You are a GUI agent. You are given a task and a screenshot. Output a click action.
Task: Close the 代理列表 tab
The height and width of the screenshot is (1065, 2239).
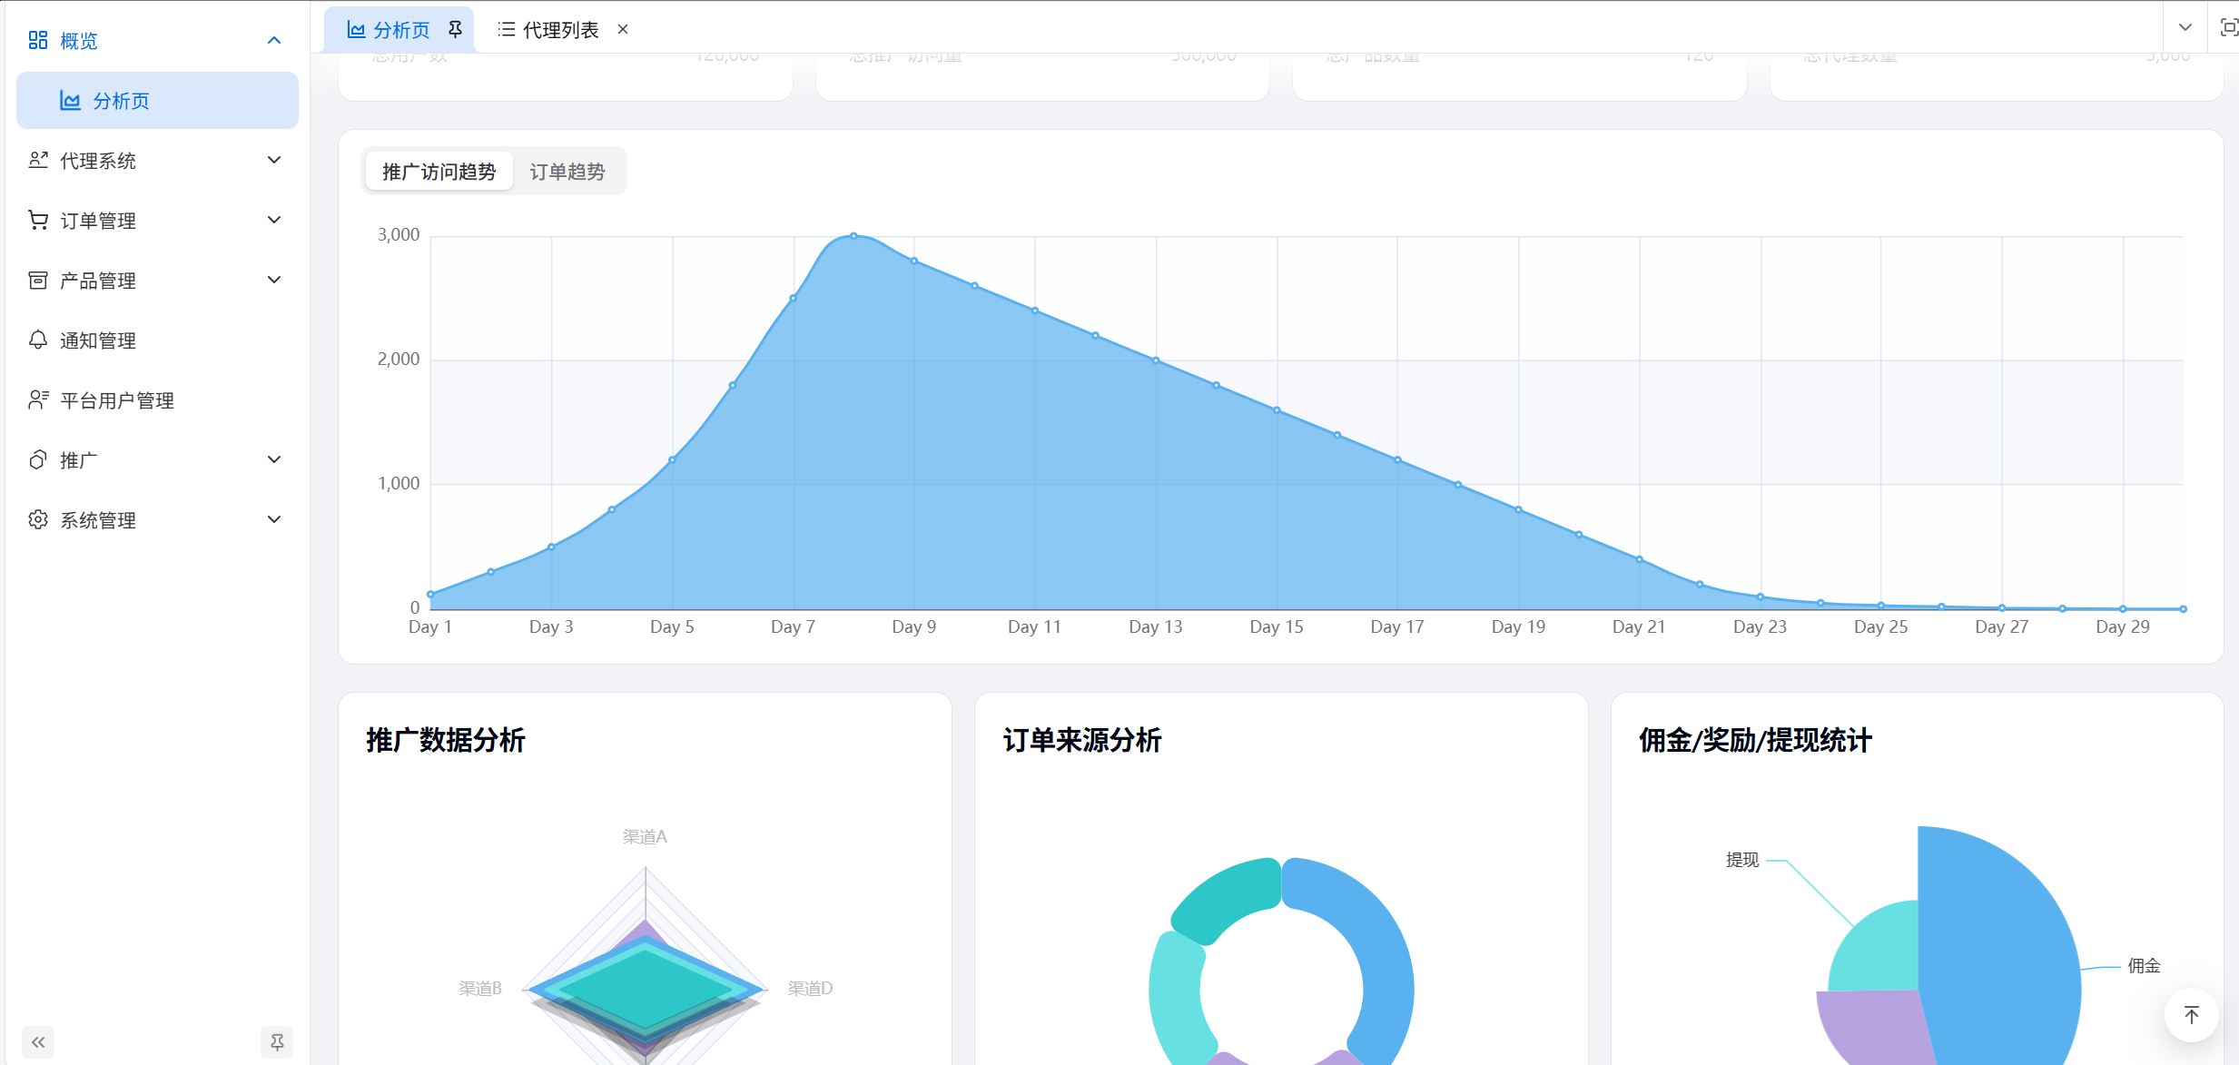click(623, 29)
